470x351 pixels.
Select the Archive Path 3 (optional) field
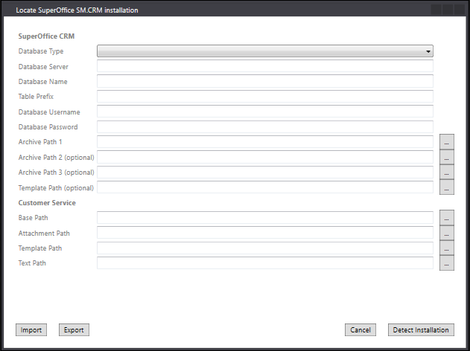265,172
